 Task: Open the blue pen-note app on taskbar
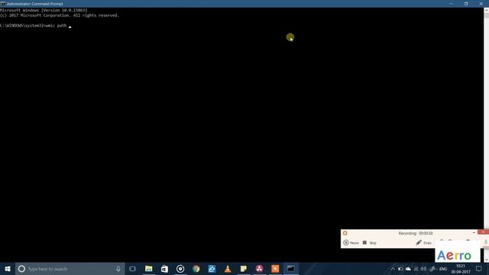click(212, 269)
